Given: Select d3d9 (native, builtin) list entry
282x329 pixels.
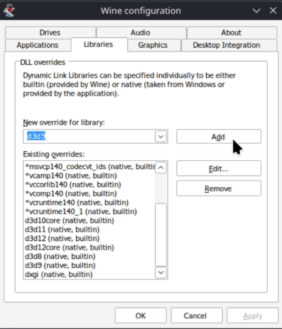Looking at the screenshot, I should tap(89, 265).
